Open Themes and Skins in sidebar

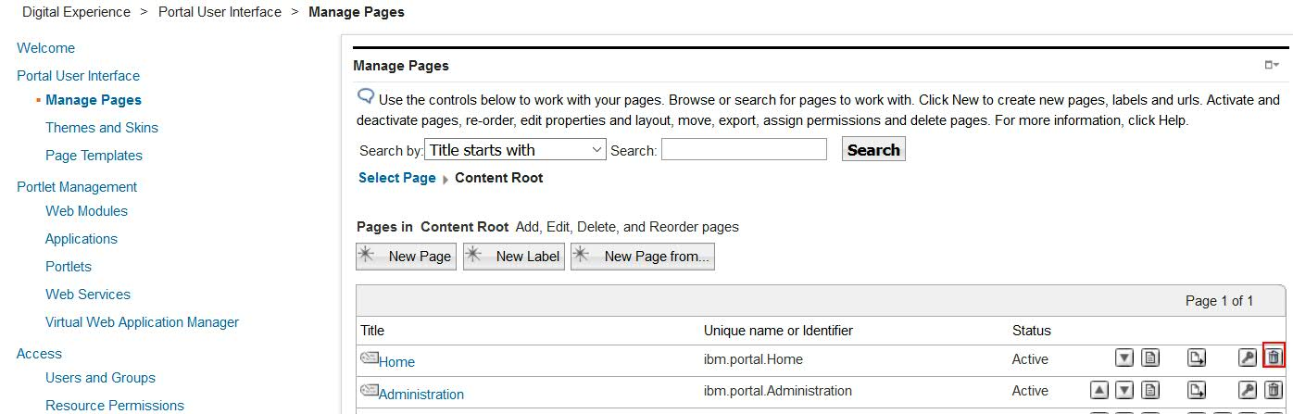(102, 128)
